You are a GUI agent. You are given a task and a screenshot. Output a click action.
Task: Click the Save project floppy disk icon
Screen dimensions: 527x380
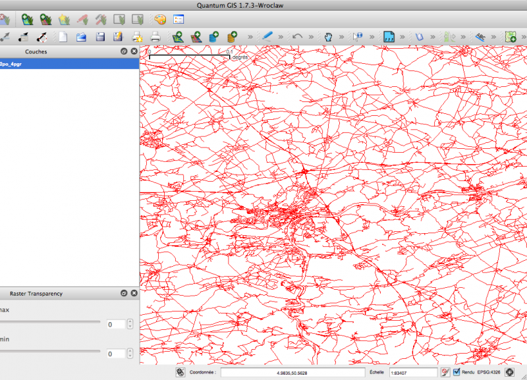coord(101,37)
